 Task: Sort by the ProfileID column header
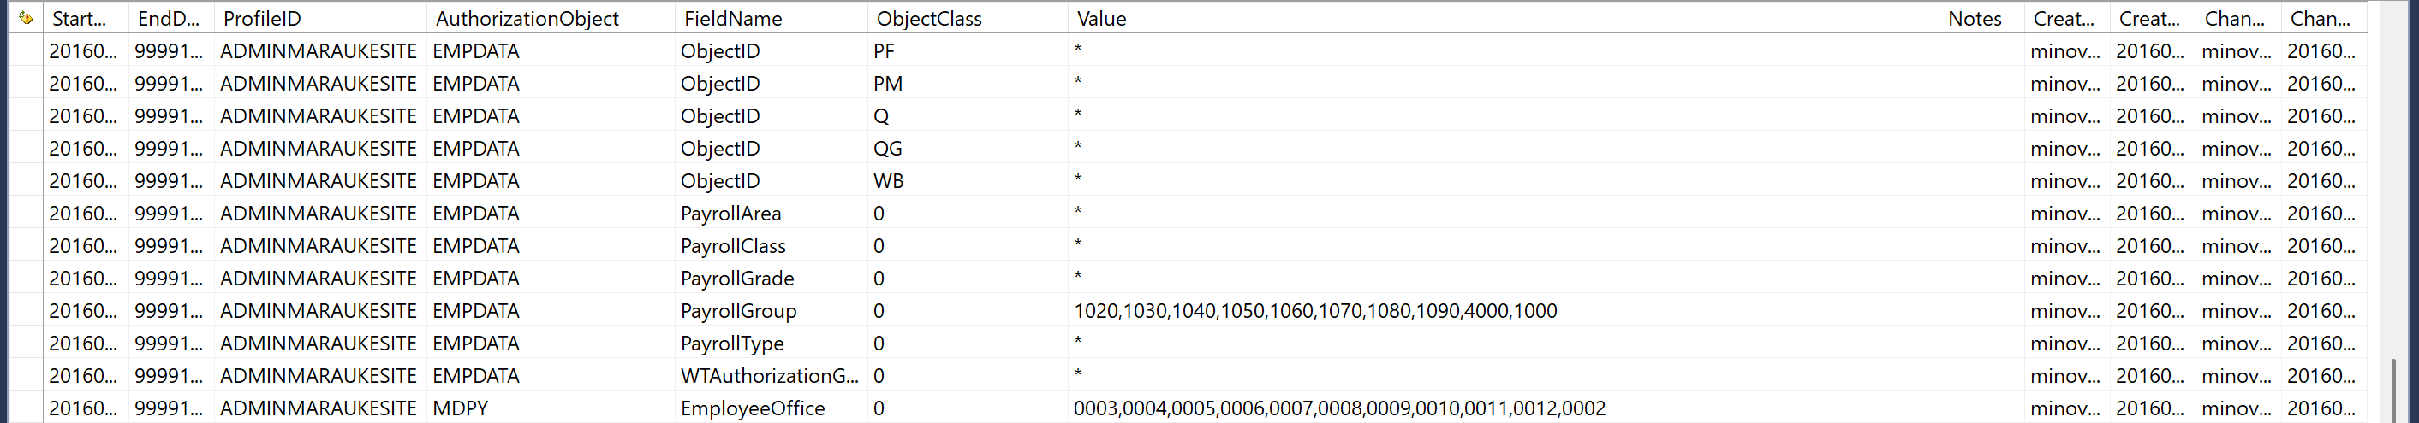(262, 19)
